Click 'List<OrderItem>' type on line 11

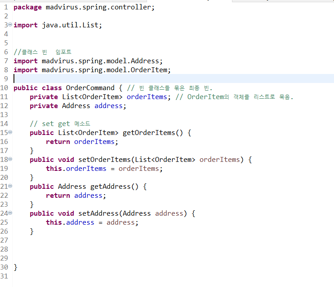(92, 97)
